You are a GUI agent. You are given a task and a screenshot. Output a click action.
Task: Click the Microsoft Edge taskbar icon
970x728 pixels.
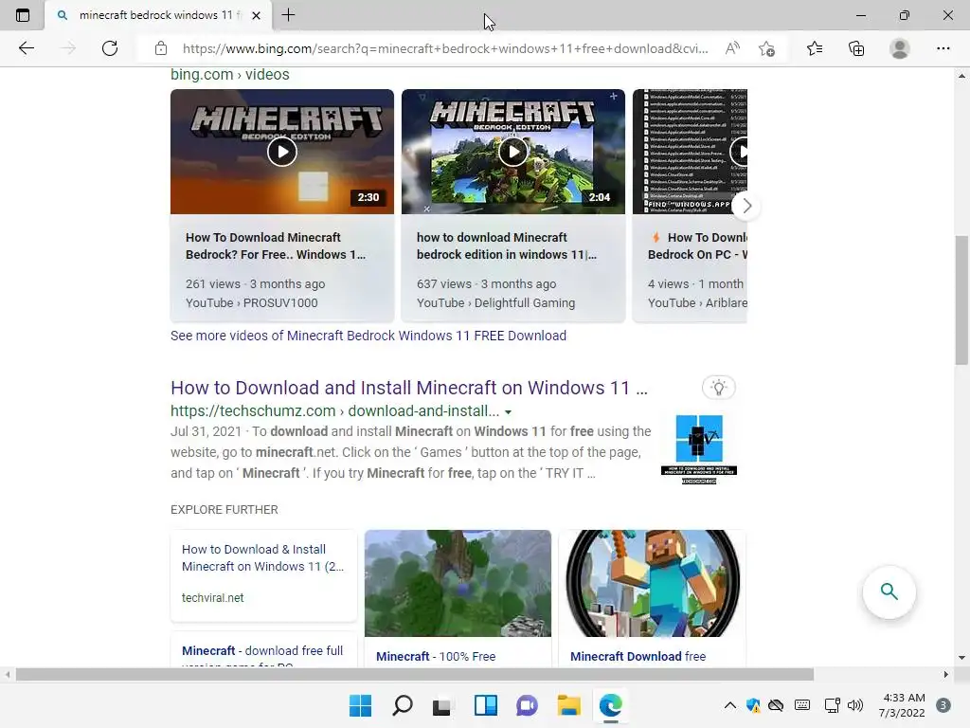click(611, 705)
